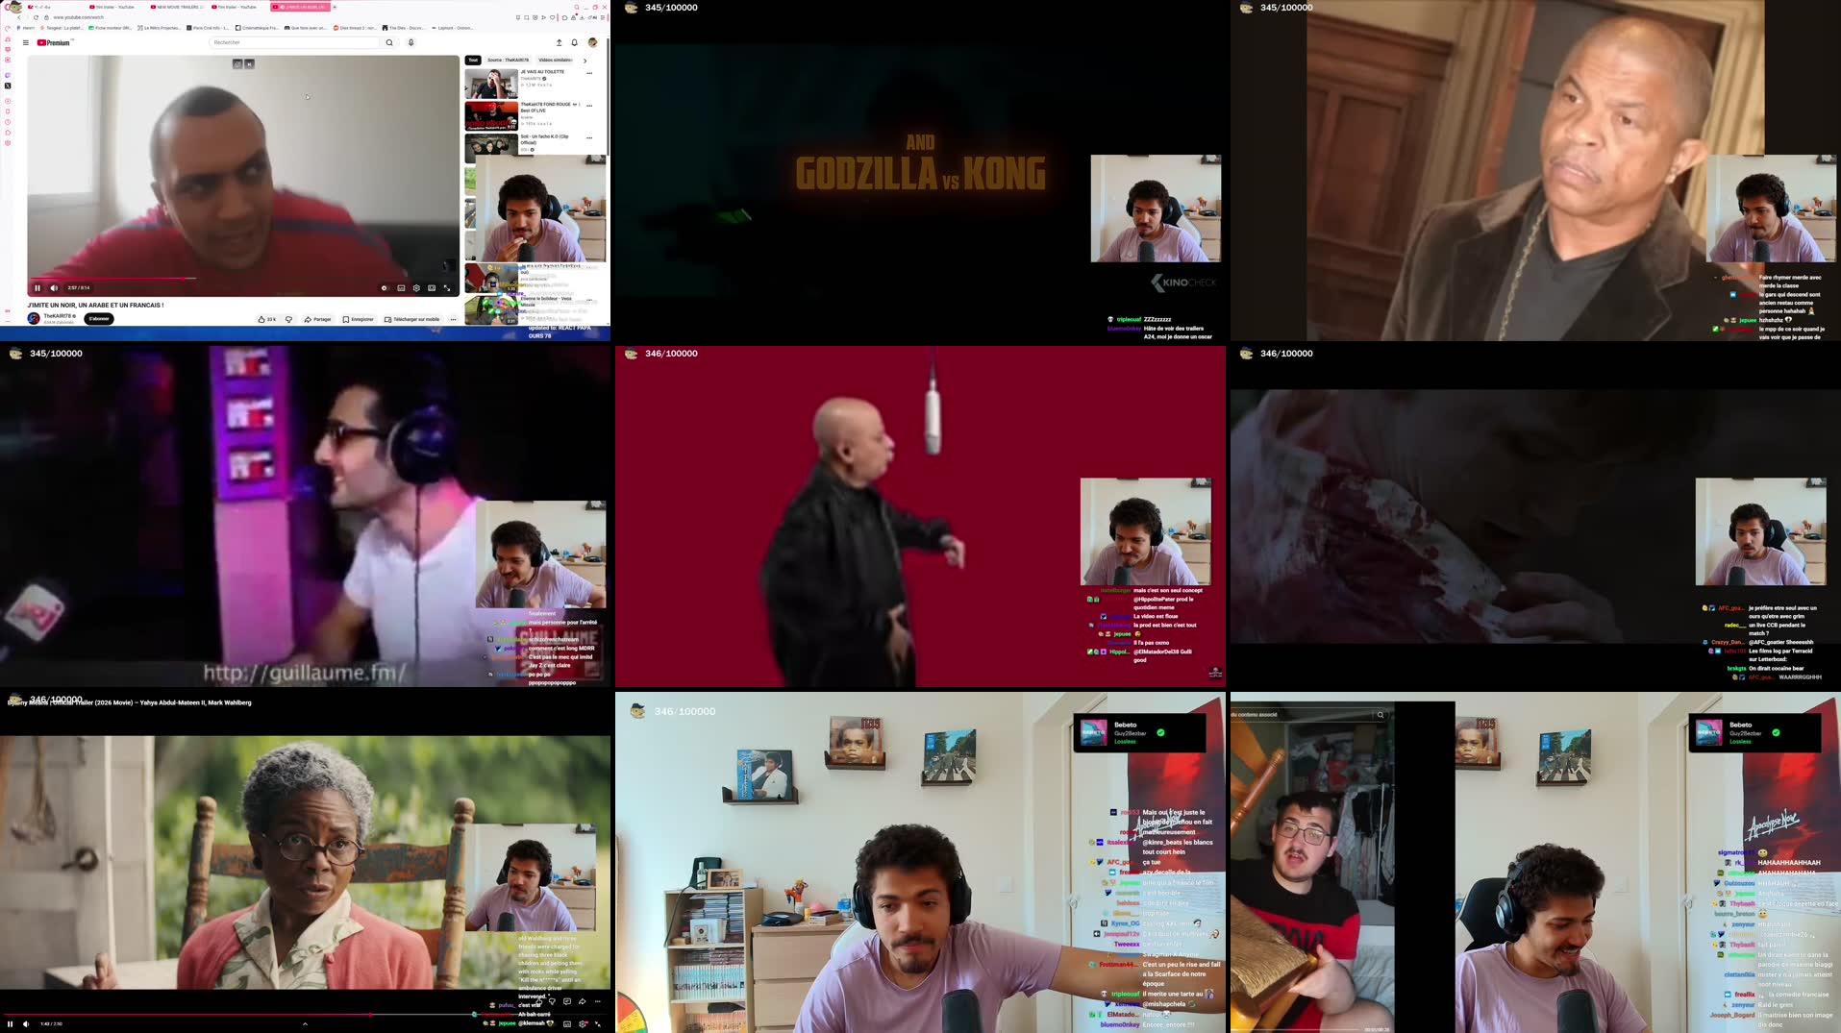Switch to the first Film trailer - YouTube tab

tap(113, 7)
